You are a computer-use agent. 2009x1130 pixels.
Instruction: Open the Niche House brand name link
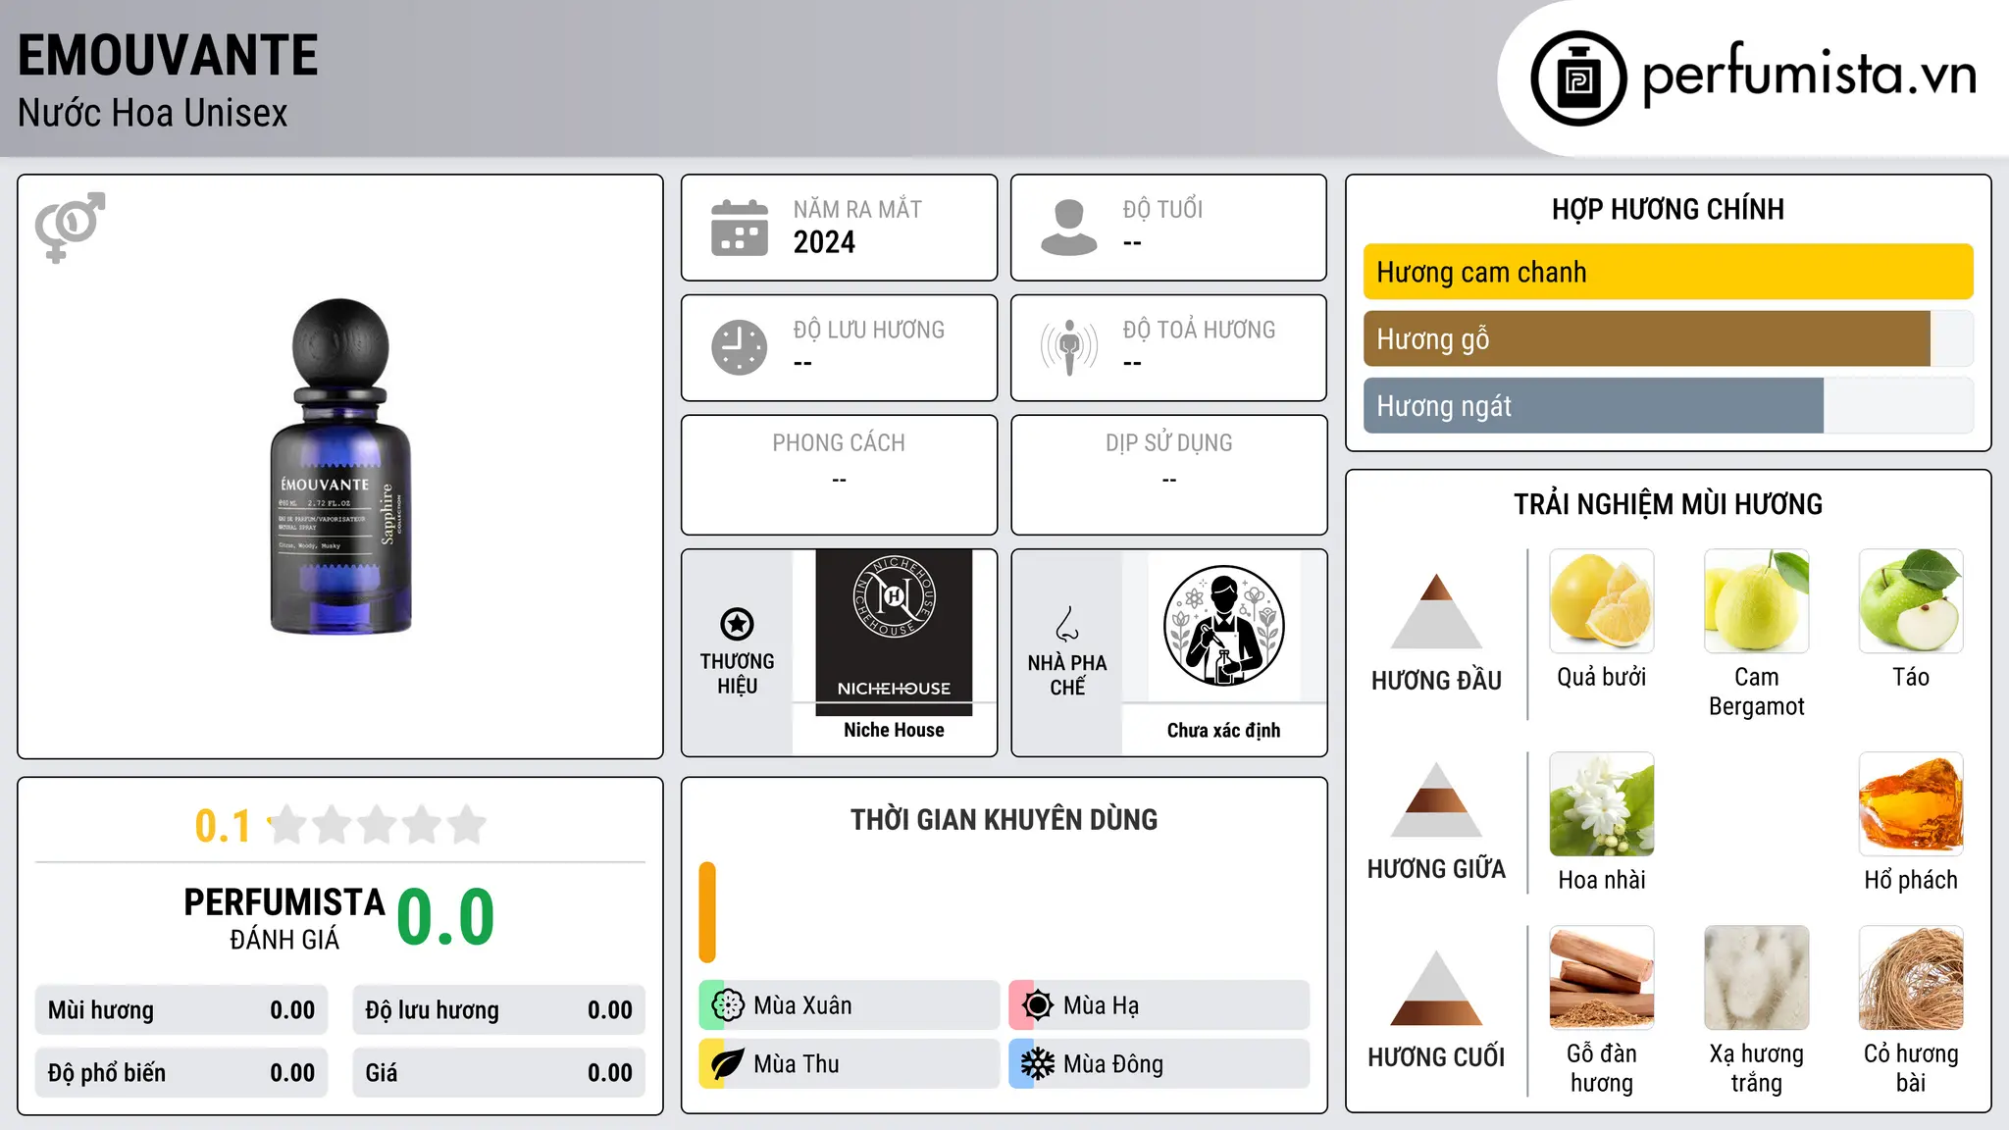point(894,730)
